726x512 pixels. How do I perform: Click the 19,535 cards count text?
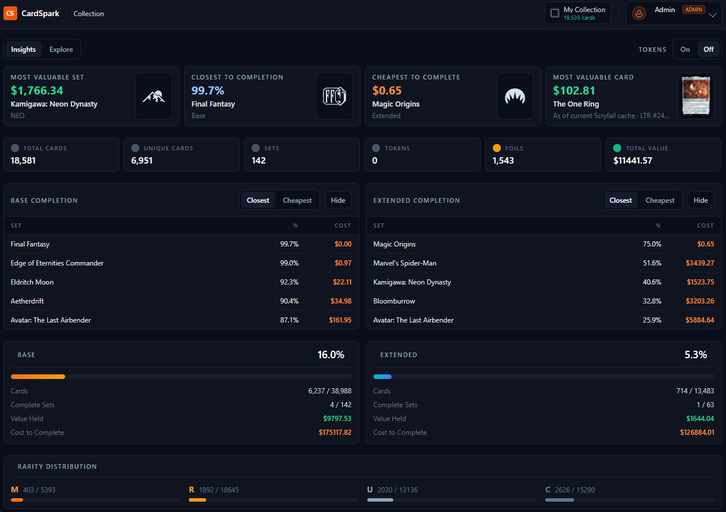(x=579, y=18)
